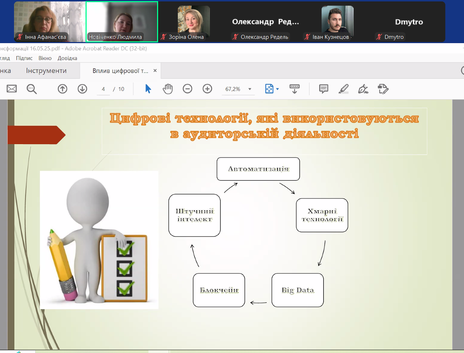Click the envelope email icon
The width and height of the screenshot is (464, 353).
12,89
